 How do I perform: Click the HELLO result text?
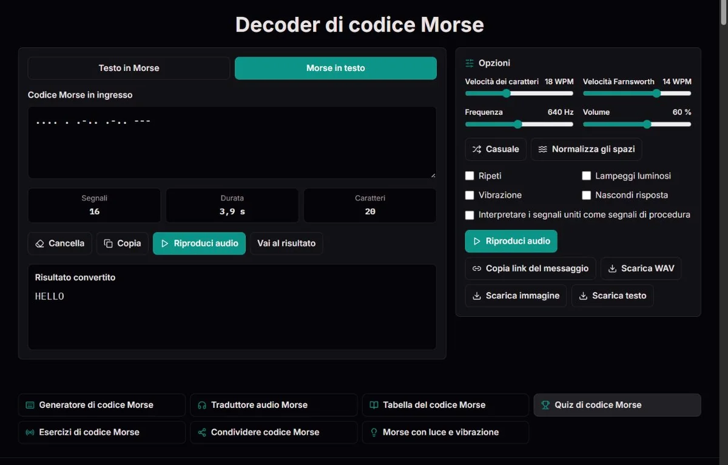(50, 296)
